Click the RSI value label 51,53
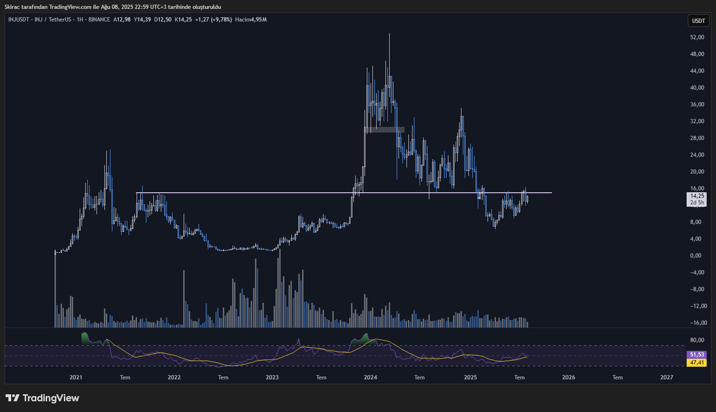This screenshot has width=716, height=412. click(698, 355)
